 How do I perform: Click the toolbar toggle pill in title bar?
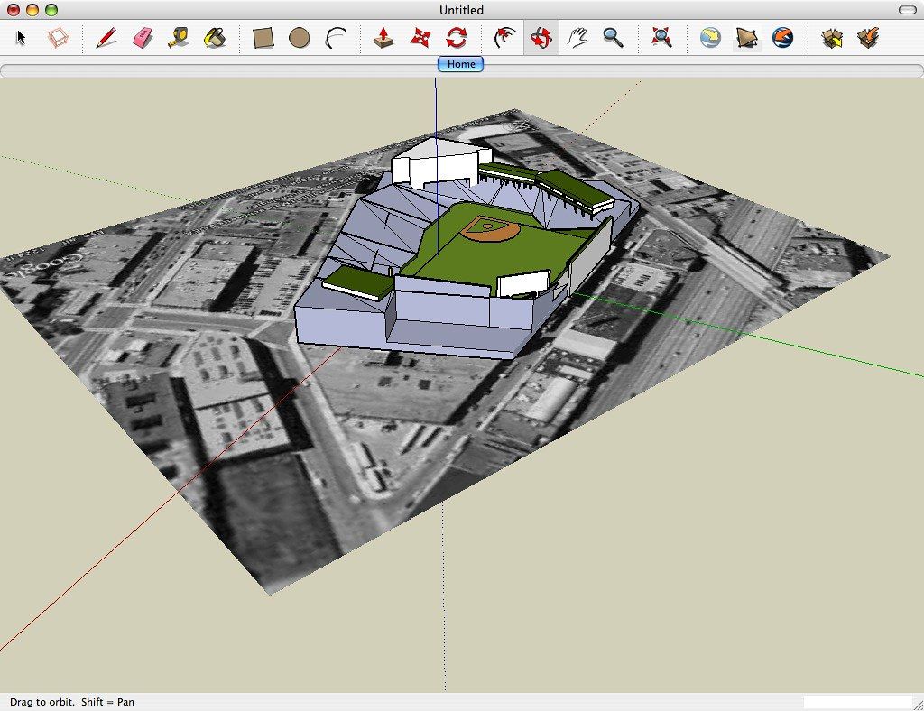(908, 10)
